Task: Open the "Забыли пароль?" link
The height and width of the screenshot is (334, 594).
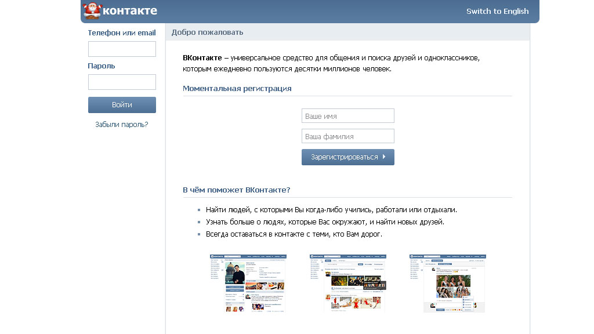Action: [x=122, y=124]
